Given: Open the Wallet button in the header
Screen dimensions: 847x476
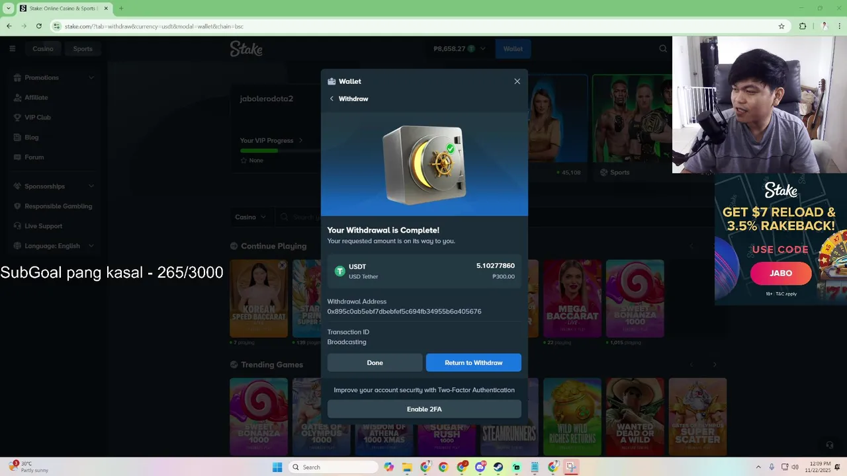Looking at the screenshot, I should [513, 48].
